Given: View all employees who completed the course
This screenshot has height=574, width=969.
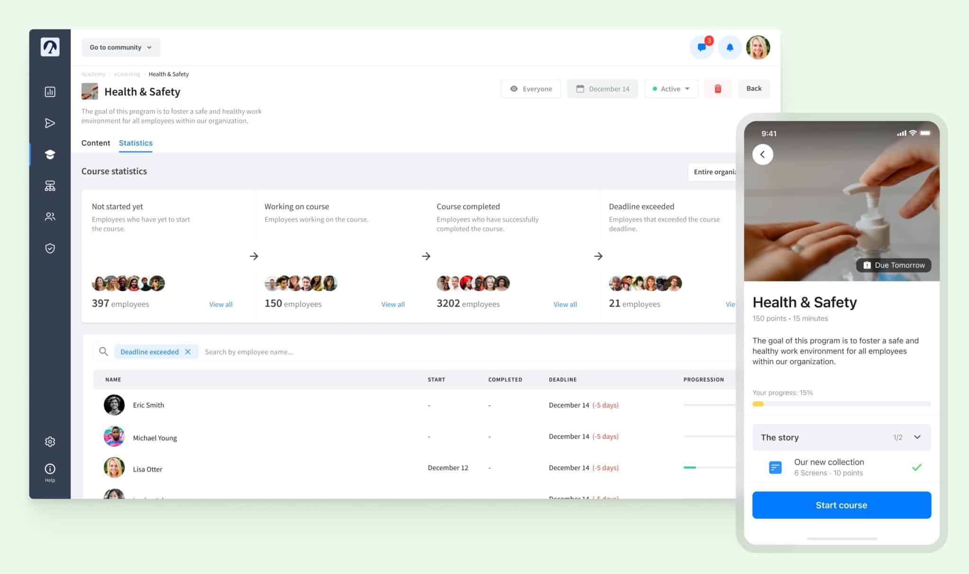Looking at the screenshot, I should tap(565, 304).
